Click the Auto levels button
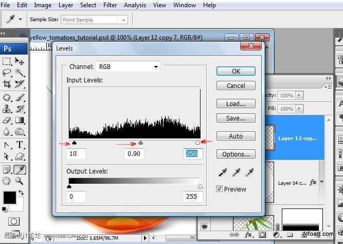The height and width of the screenshot is (244, 343). pyautogui.click(x=236, y=136)
